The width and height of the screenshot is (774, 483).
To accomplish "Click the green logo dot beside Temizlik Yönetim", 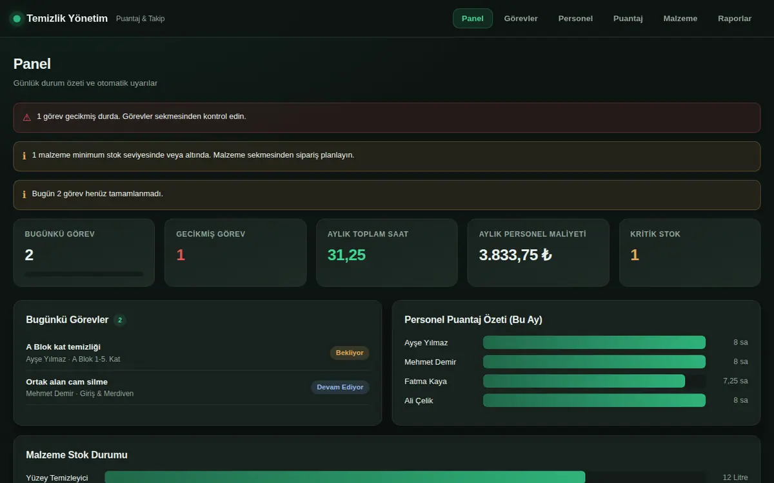I will pos(17,19).
